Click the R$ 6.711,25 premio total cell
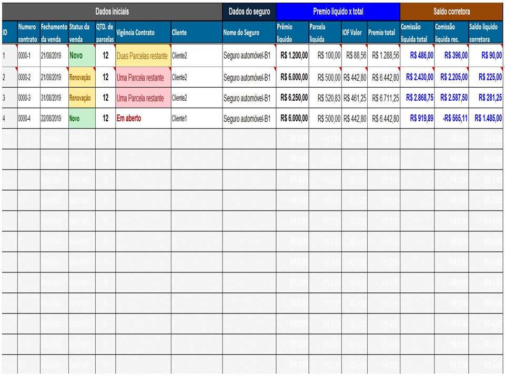 point(383,98)
